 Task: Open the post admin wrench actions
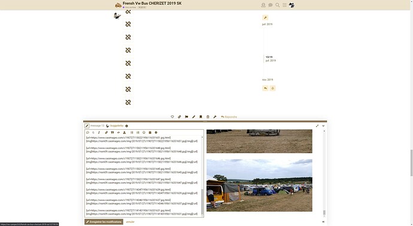(x=215, y=117)
